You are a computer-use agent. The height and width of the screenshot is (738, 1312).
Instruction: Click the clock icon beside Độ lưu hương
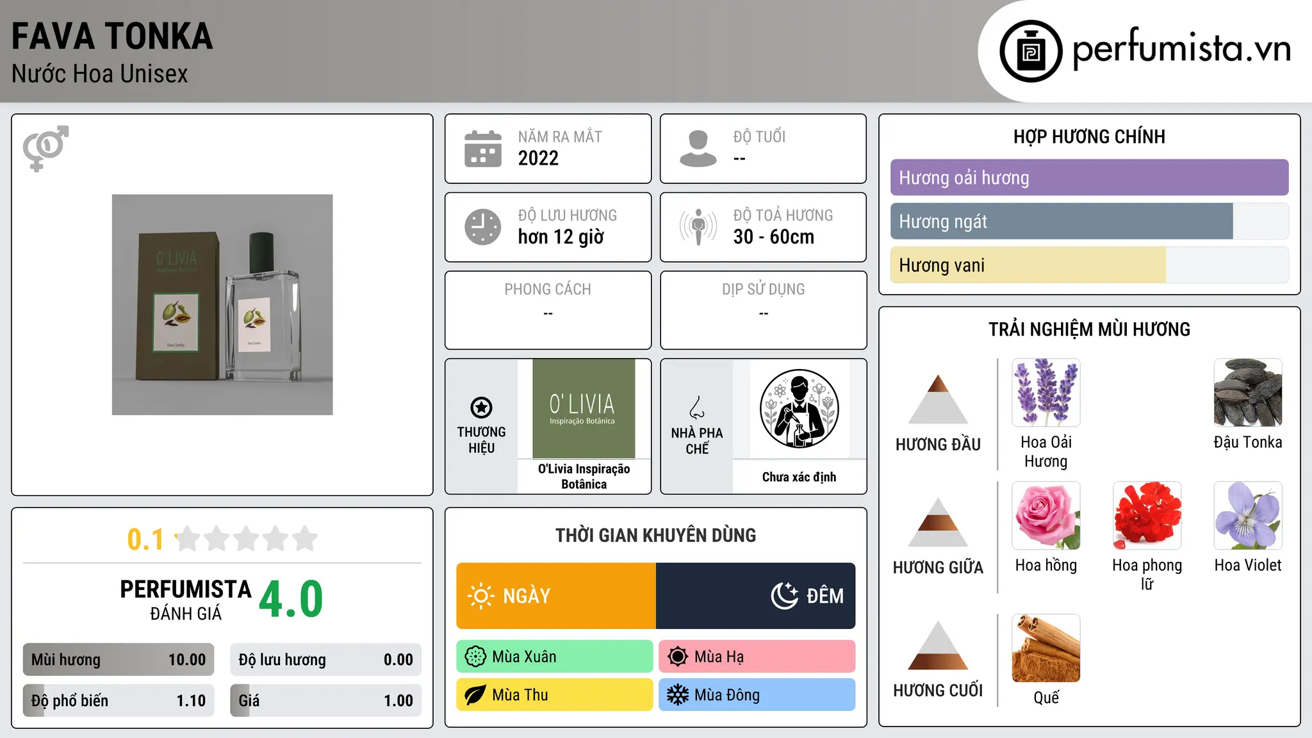[x=483, y=227]
